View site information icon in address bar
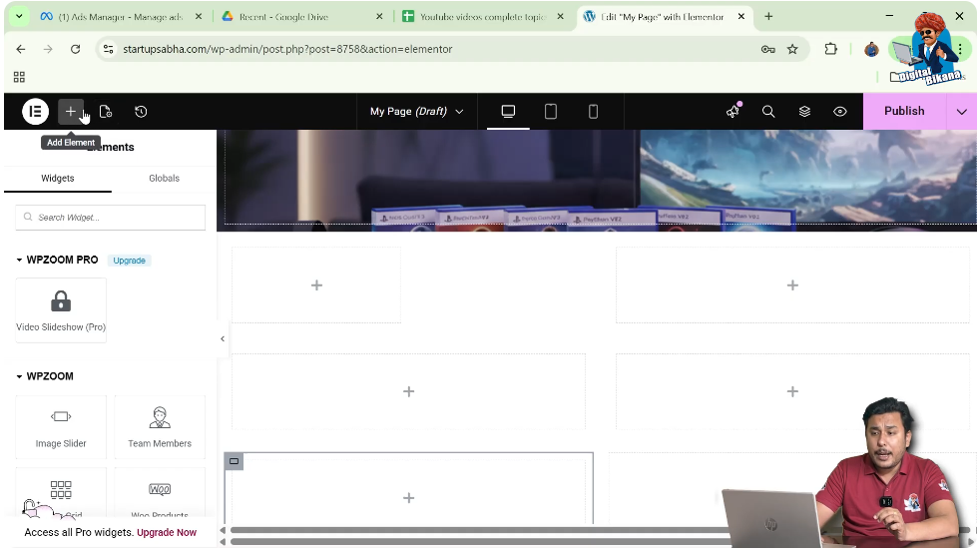The image size is (979, 553). tap(108, 49)
